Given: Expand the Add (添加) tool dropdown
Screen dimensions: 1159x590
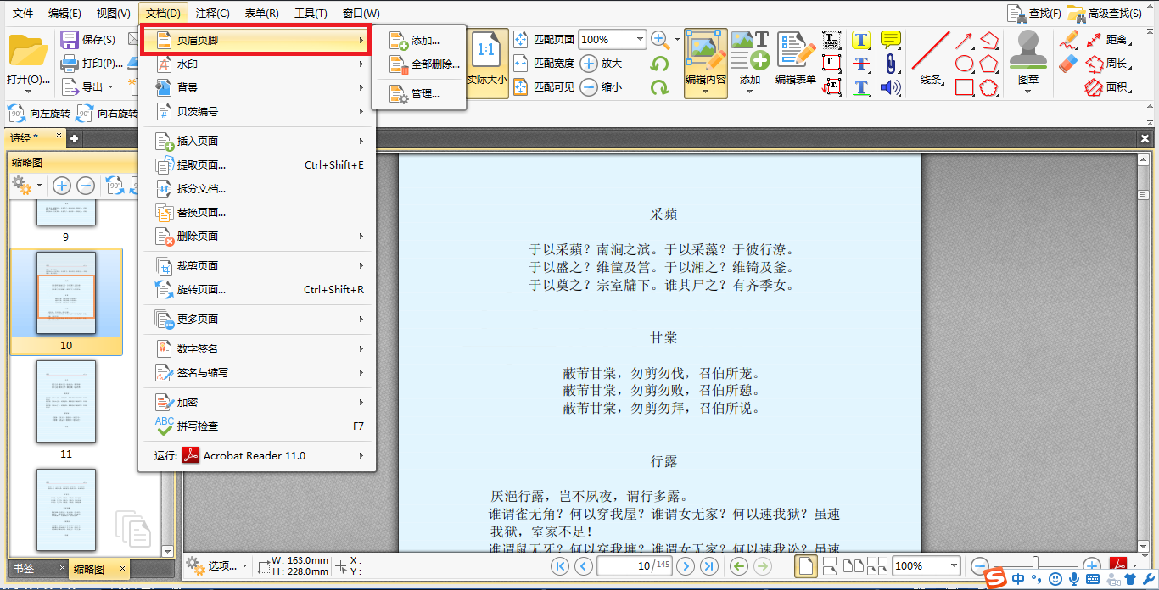Looking at the screenshot, I should (x=750, y=91).
